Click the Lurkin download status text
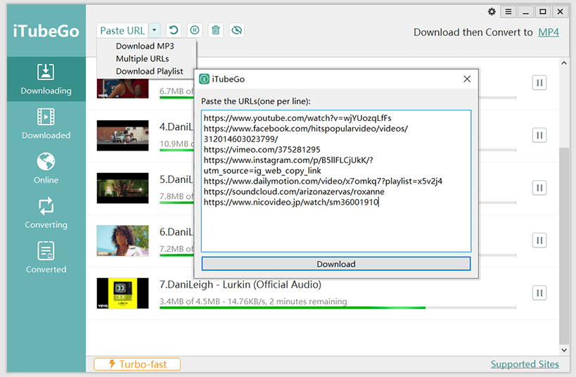The width and height of the screenshot is (576, 377). (253, 301)
